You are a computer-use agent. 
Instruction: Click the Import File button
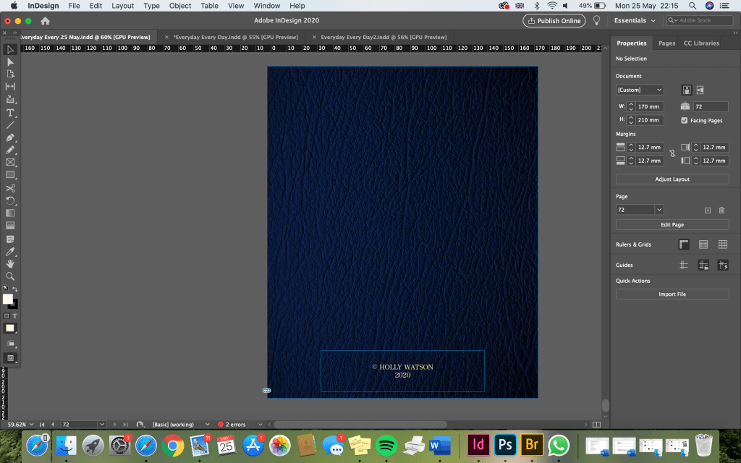coord(672,294)
